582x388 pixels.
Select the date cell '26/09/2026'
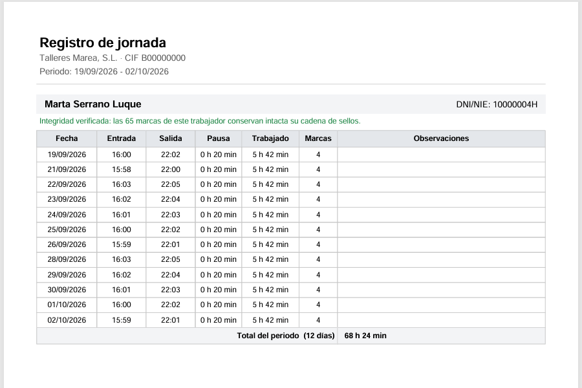tap(67, 244)
